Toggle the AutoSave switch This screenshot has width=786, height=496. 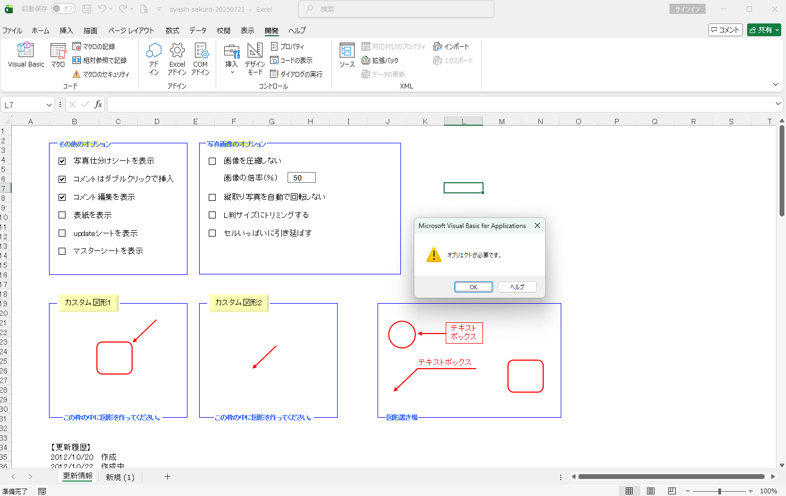pos(63,9)
